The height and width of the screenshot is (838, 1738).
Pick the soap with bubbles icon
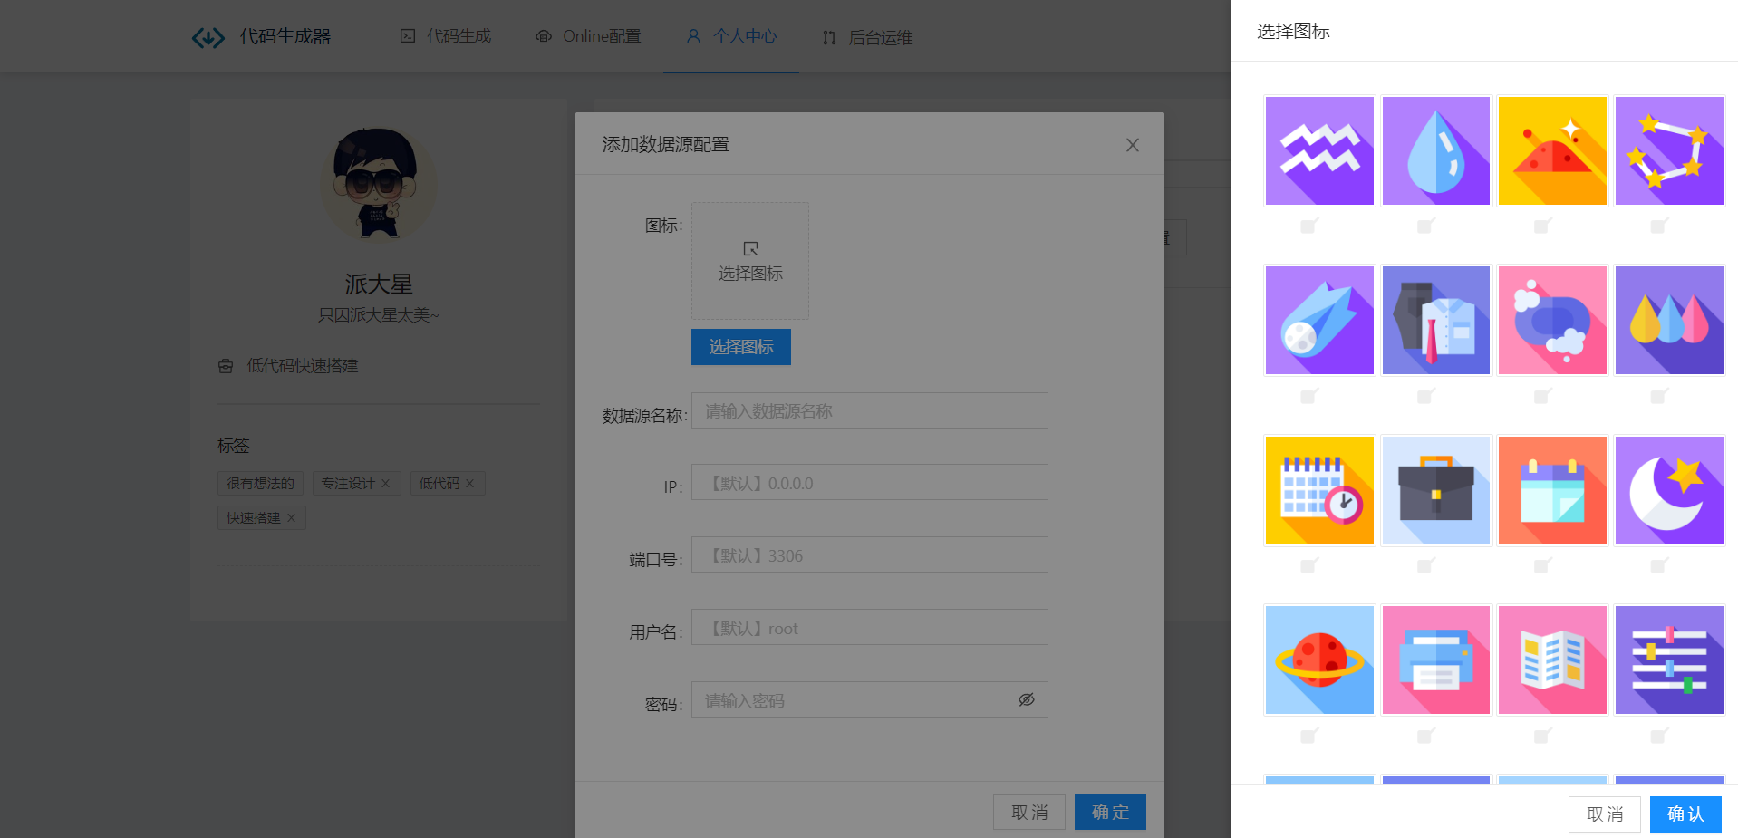pos(1553,321)
